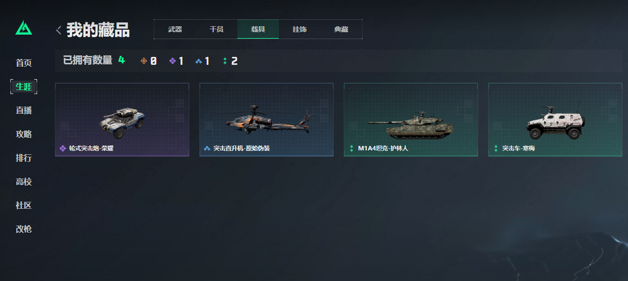Image resolution: width=628 pixels, height=281 pixels.
Task: Select the blue rarity counter icon
Action: click(x=199, y=61)
